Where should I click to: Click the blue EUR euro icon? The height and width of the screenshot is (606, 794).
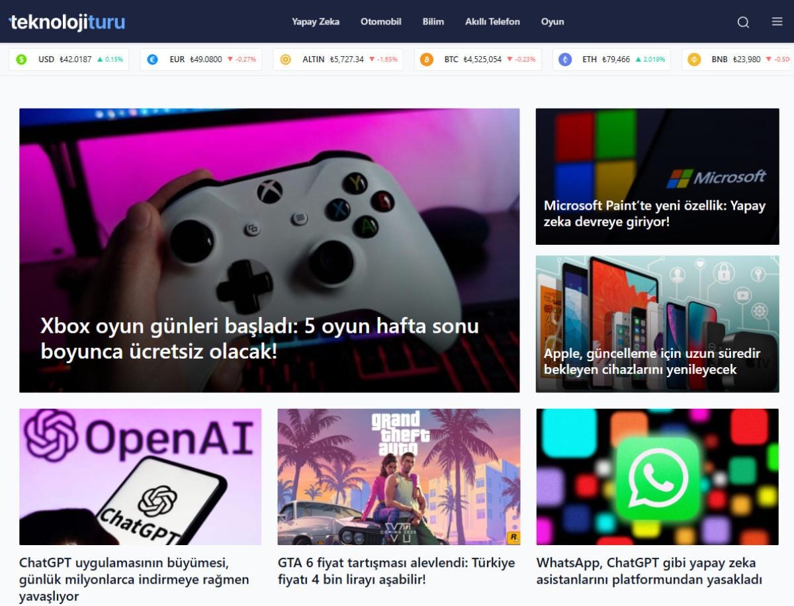(x=152, y=60)
